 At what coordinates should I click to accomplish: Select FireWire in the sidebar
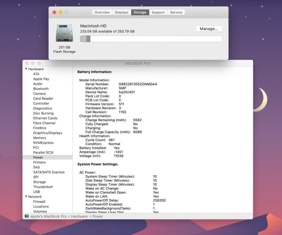coord(40,128)
